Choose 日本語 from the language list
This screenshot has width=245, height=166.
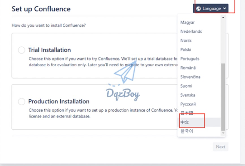pyautogui.click(x=199, y=113)
